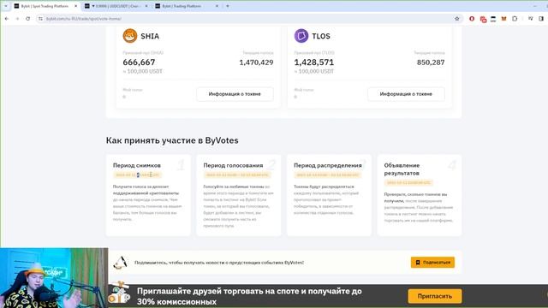Click the gift box icon in the referral banner

119,293
